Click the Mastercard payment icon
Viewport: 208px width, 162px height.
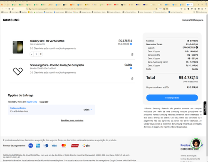pos(64,145)
